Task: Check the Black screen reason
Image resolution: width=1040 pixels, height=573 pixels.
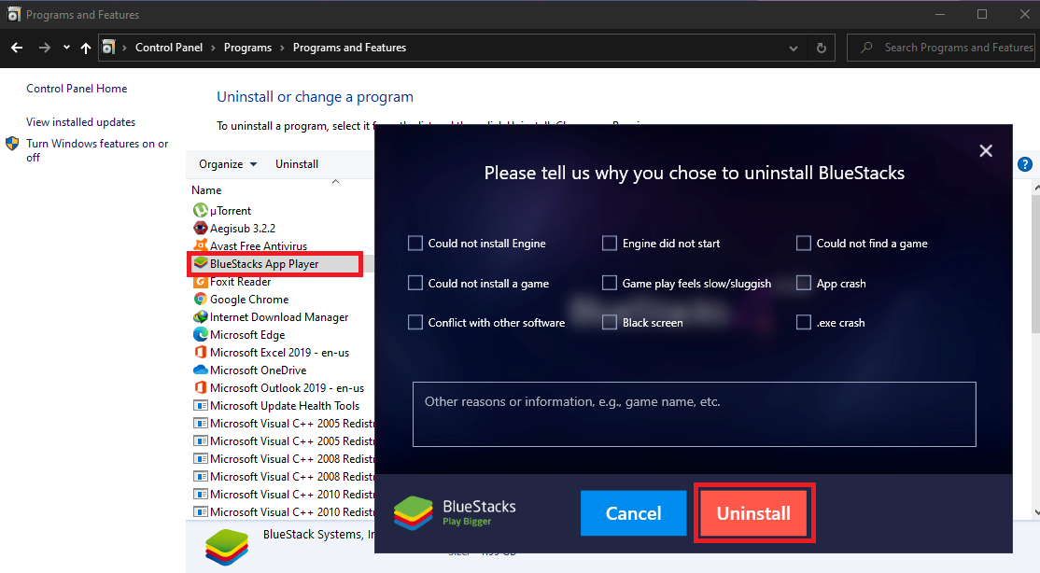Action: (x=610, y=322)
